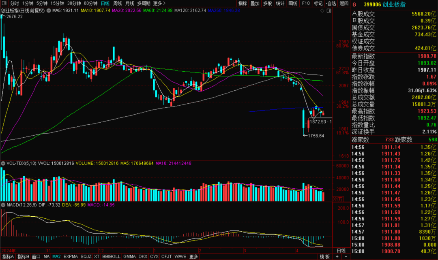Click the MA120: 2162.74 legend value
438x260 pixels.
(190, 11)
